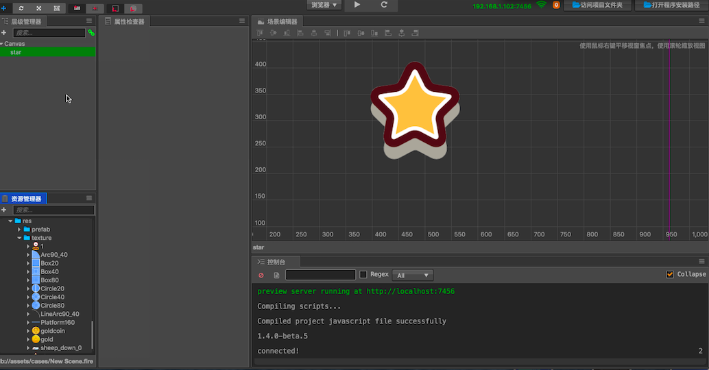Open the All log filter dropdown
The width and height of the screenshot is (709, 370).
[x=412, y=275]
